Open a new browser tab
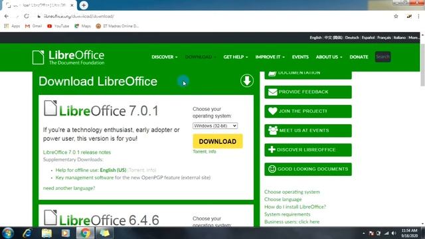This screenshot has height=239, width=425. 84,5
